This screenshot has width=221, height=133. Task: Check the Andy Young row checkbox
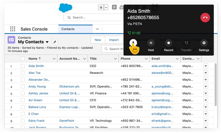click(23, 87)
